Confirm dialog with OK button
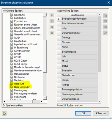The height and width of the screenshot is (119, 112). point(83,113)
